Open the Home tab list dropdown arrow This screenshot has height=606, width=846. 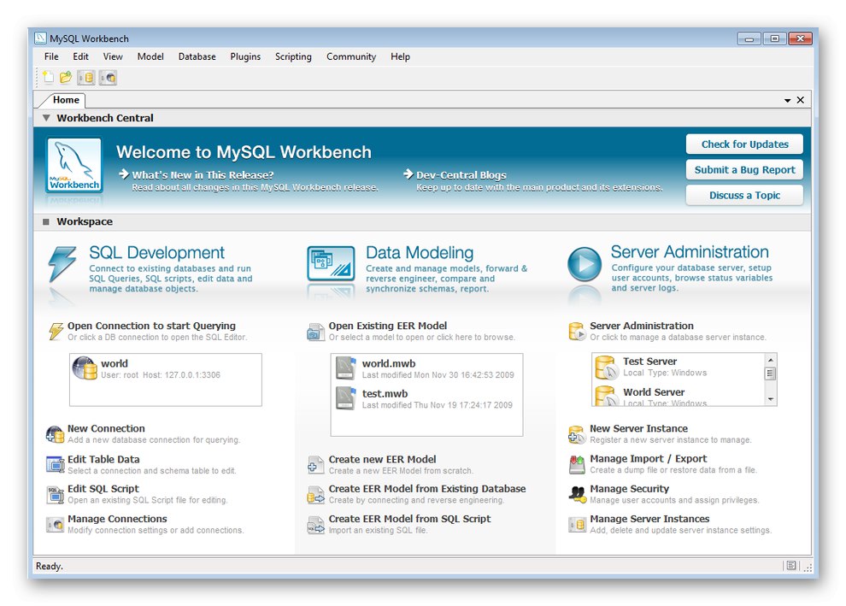point(787,100)
